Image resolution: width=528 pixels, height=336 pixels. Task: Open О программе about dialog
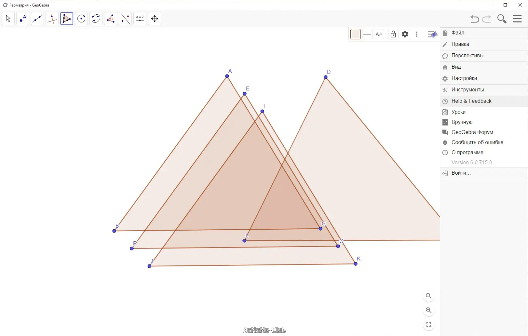click(484, 153)
